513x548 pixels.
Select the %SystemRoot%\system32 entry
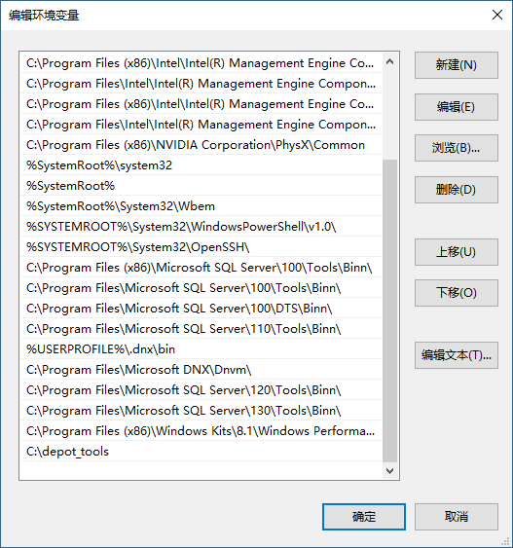point(201,164)
